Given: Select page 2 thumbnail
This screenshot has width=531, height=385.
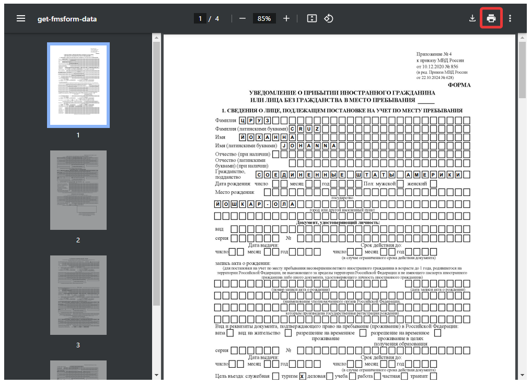Looking at the screenshot, I should click(x=78, y=190).
